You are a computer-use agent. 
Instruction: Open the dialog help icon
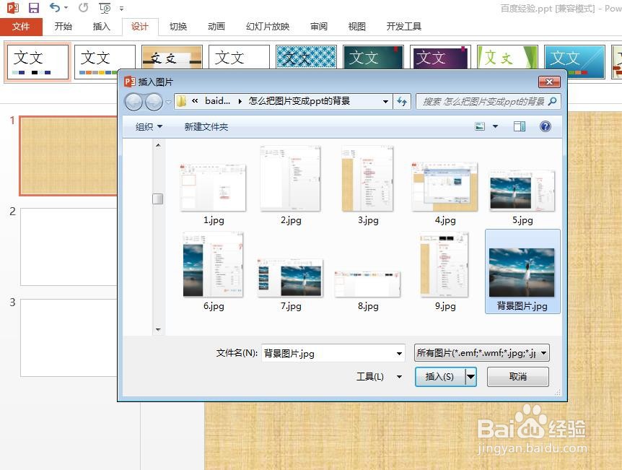coord(546,126)
